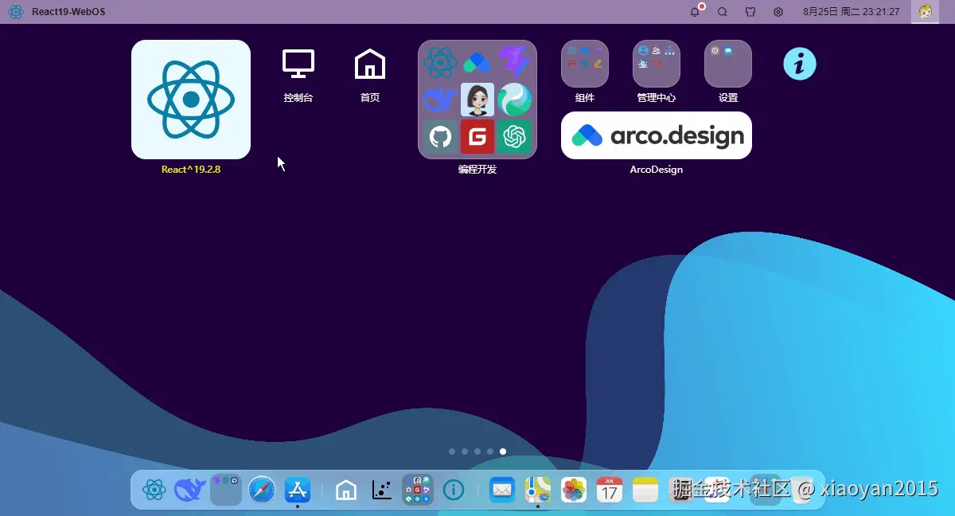Screen dimensions: 955x516
Task: Open the GitHub icon in 编程开发 folder
Action: [x=440, y=137]
